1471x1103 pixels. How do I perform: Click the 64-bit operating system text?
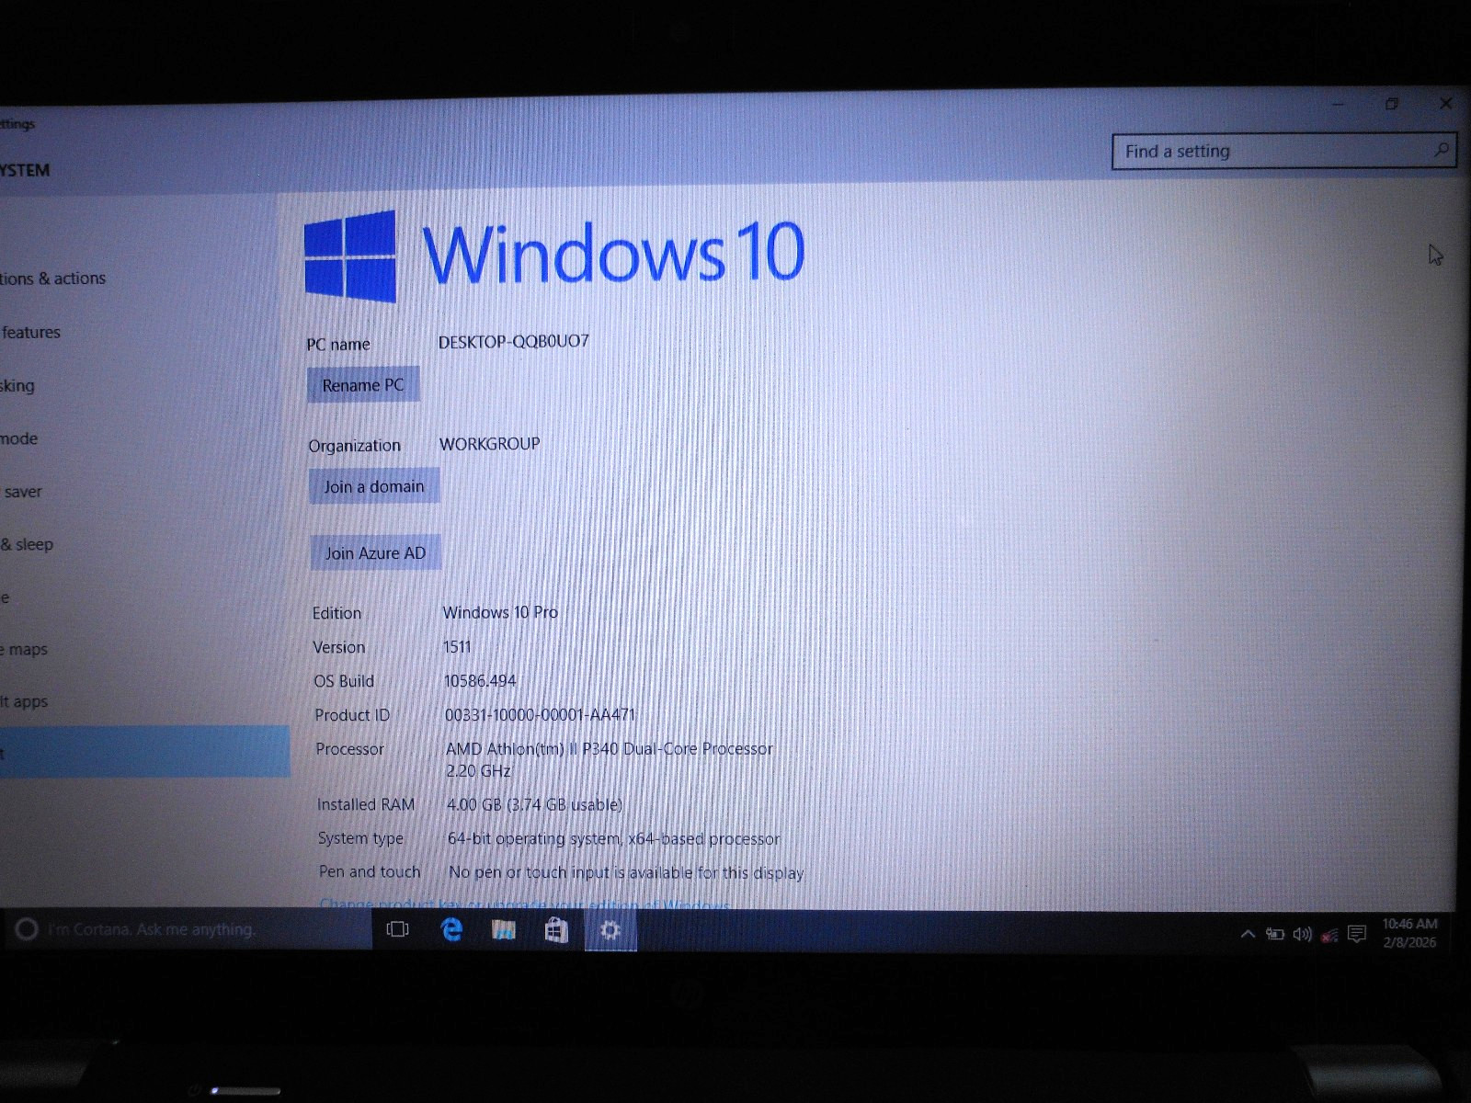pos(613,838)
